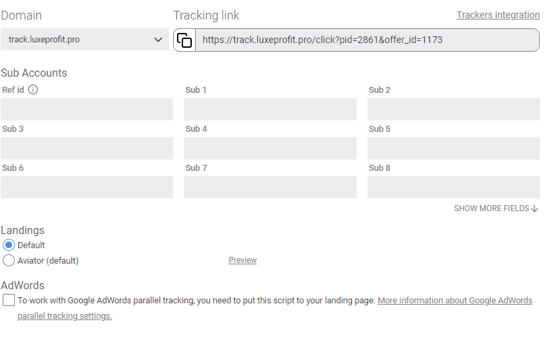Viewport: 558px width, 341px height.
Task: Select the Sub 6 text box
Action: pos(87,187)
